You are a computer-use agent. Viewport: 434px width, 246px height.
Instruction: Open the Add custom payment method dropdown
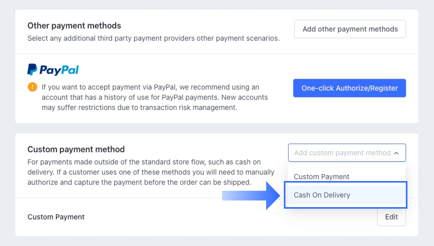coord(342,153)
